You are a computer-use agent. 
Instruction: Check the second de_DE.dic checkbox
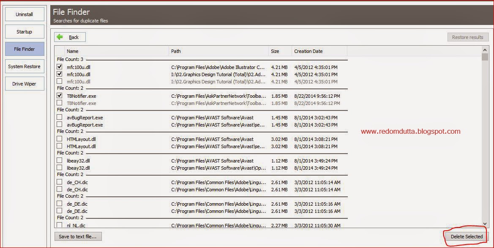pyautogui.click(x=59, y=211)
